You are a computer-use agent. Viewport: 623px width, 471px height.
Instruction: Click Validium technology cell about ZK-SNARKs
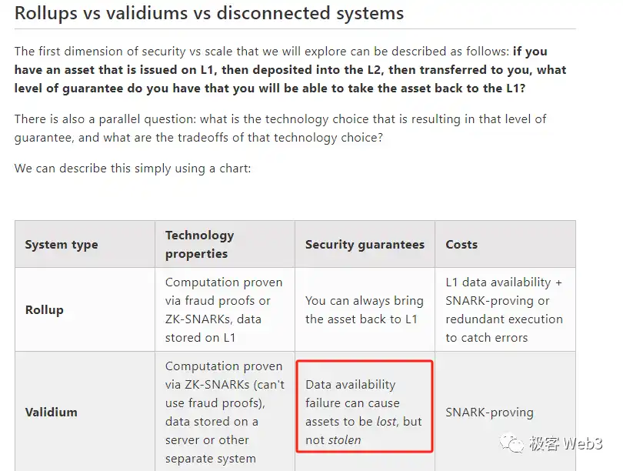225,412
